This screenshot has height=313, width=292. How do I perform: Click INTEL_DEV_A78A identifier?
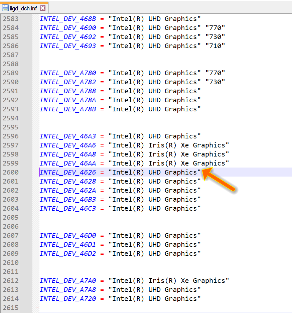point(68,100)
